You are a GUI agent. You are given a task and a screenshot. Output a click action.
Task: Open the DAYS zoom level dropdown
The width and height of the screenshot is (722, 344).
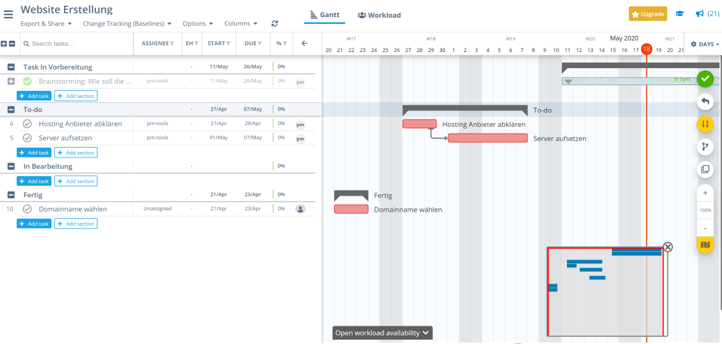704,44
